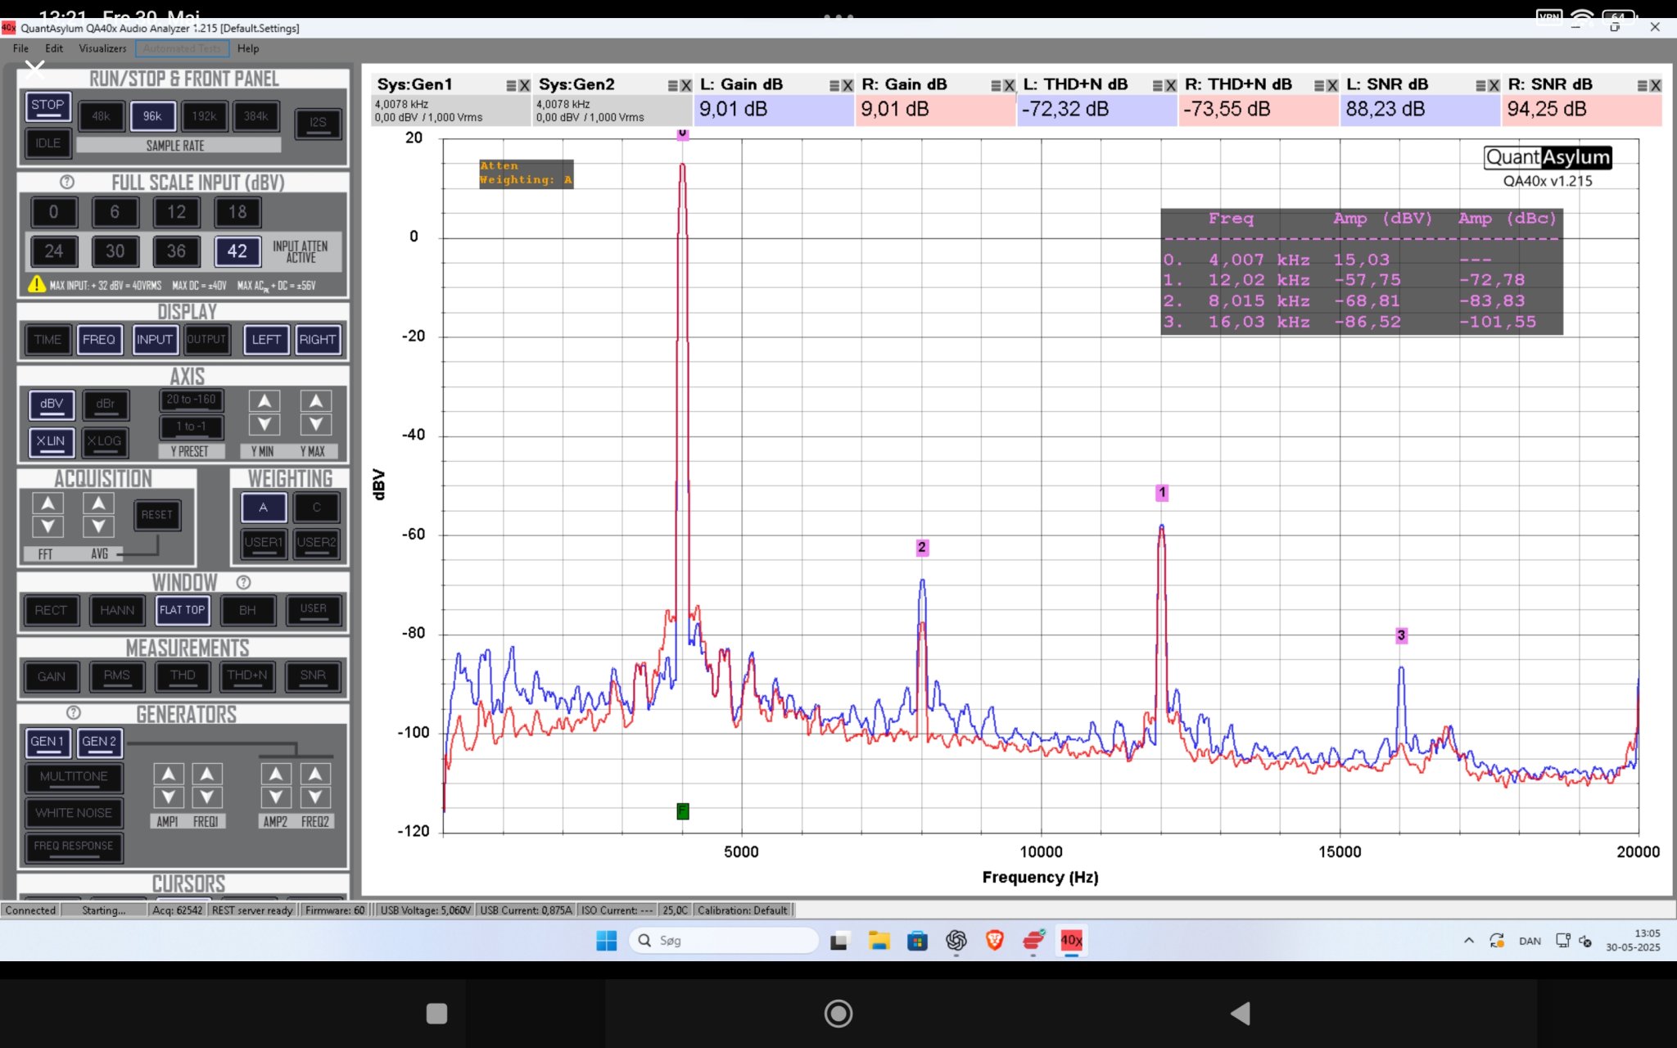Increase AMP1 generator amplitude

click(x=168, y=774)
